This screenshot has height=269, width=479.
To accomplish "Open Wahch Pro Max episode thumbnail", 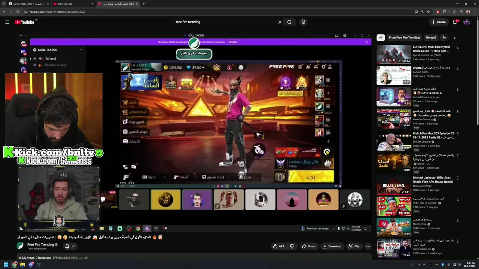I will pos(394,141).
